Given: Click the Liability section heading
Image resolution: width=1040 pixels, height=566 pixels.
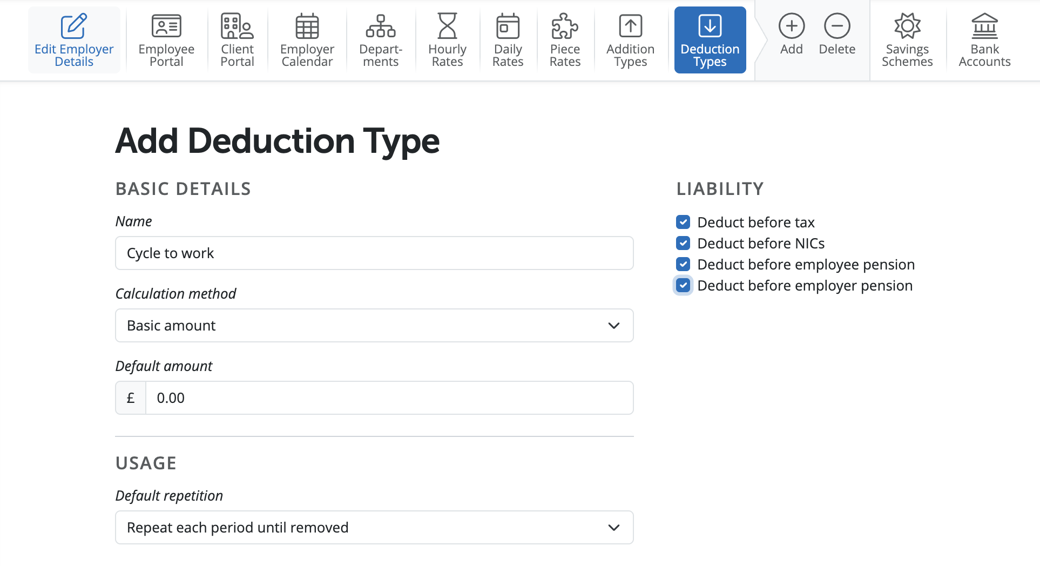Looking at the screenshot, I should click(720, 188).
